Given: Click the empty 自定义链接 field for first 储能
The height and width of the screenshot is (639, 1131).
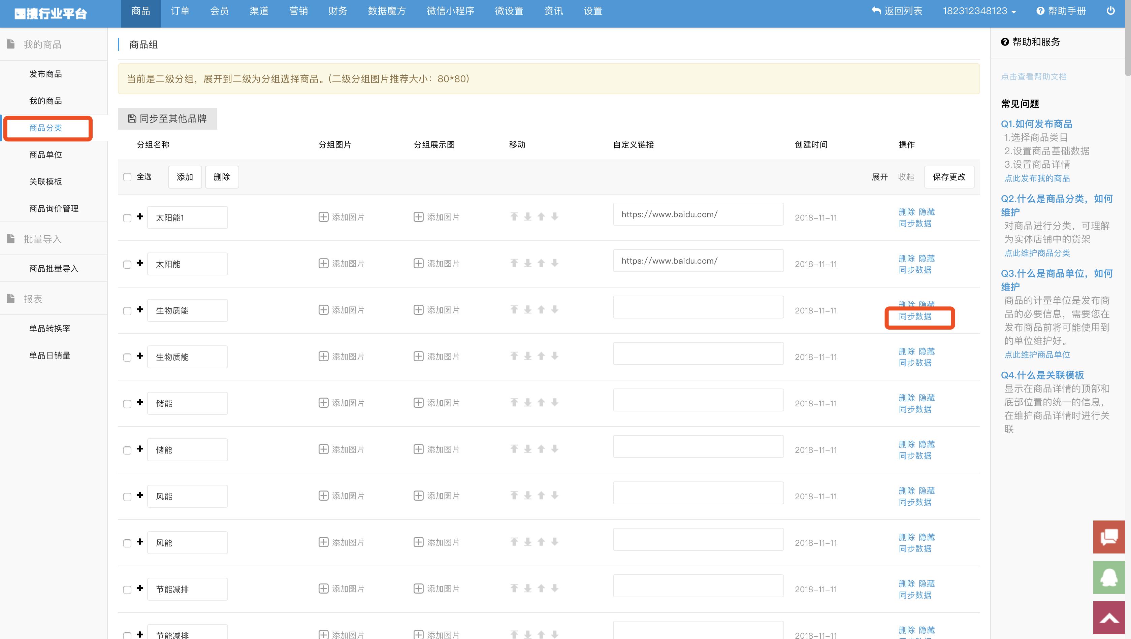Looking at the screenshot, I should (x=698, y=400).
